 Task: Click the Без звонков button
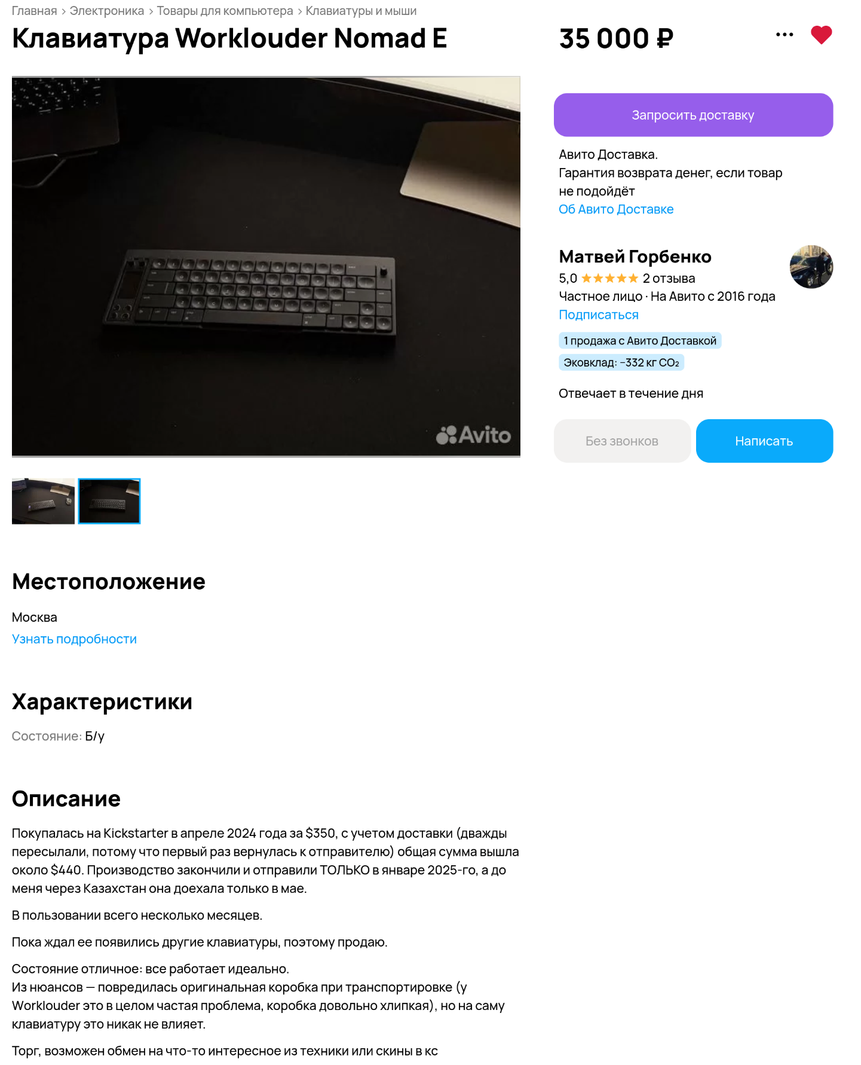coord(622,441)
